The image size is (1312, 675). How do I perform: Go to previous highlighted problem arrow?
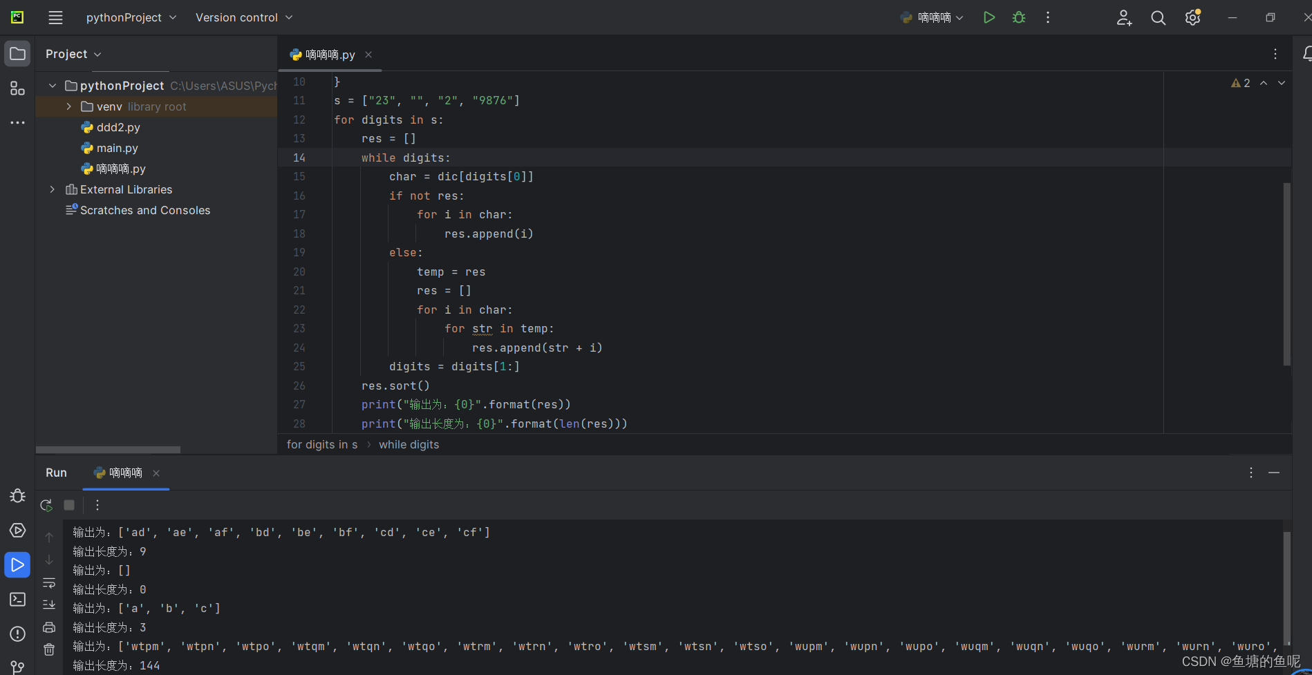pyautogui.click(x=1264, y=83)
